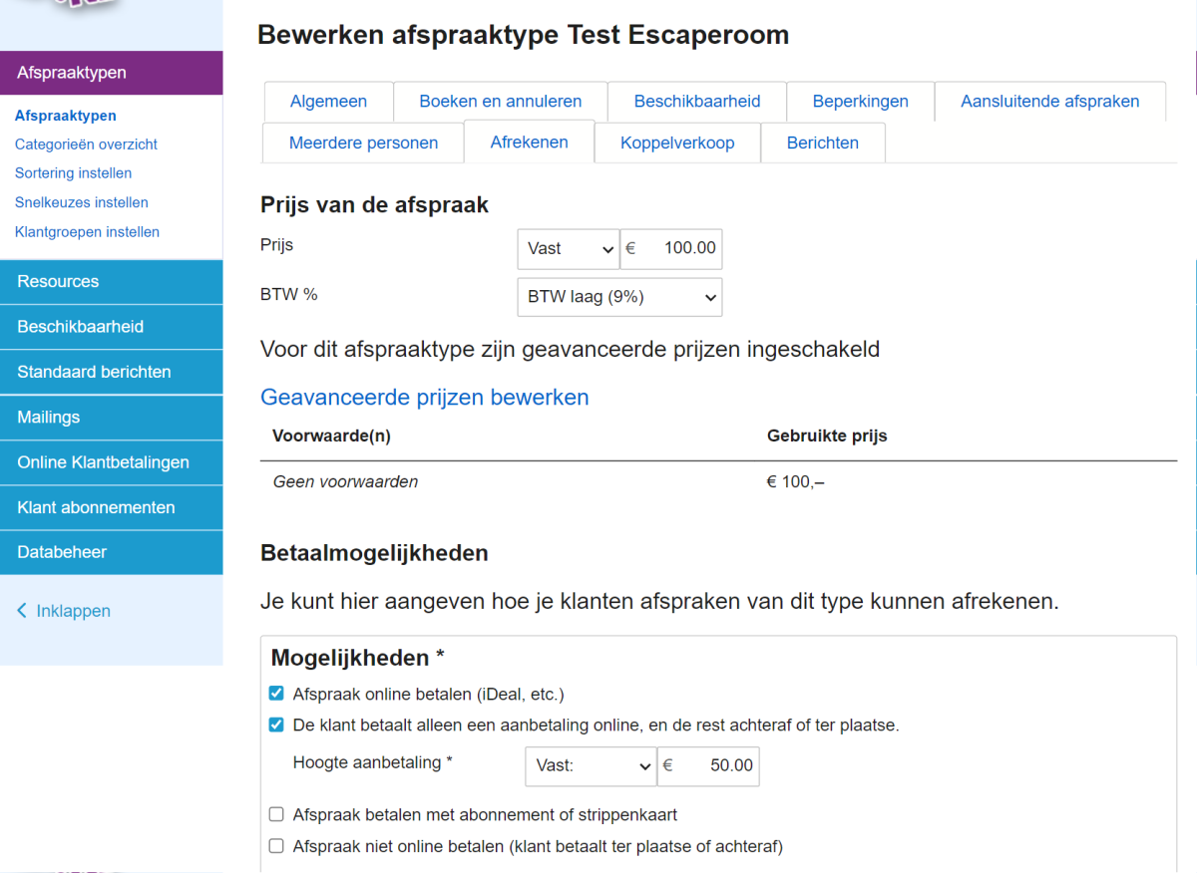Screen dimensions: 1197x873
Task: Toggle Afspraak online betalen checkbox
Action: [x=276, y=694]
